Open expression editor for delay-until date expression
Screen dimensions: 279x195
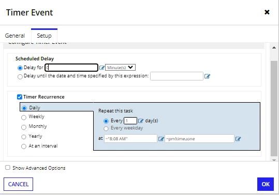click(x=207, y=76)
